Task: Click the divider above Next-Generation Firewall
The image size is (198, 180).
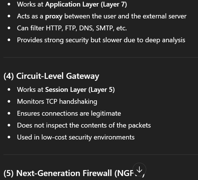Action: [x=101, y=154]
